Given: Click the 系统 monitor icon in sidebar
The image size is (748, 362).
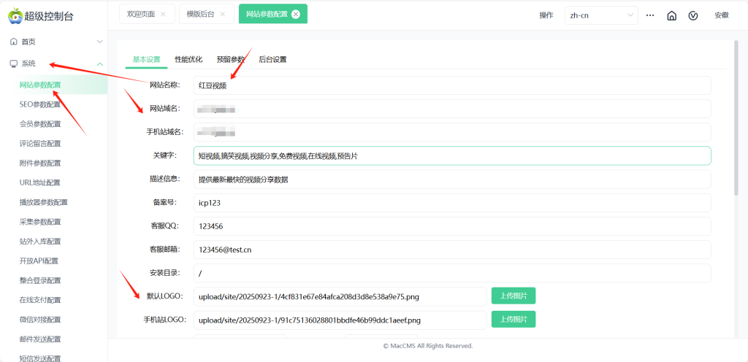Looking at the screenshot, I should click(14, 63).
